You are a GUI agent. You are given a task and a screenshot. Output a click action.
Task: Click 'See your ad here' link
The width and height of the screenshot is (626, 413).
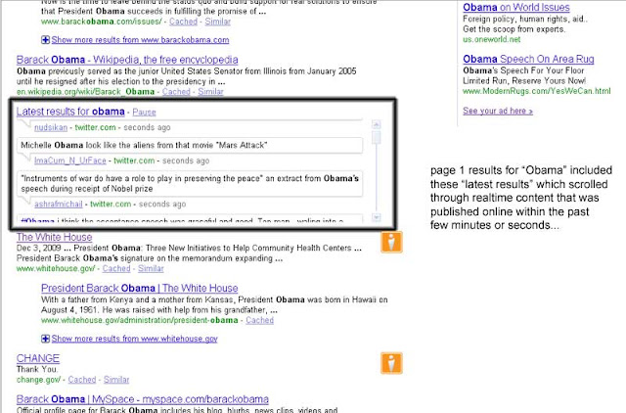(x=498, y=111)
